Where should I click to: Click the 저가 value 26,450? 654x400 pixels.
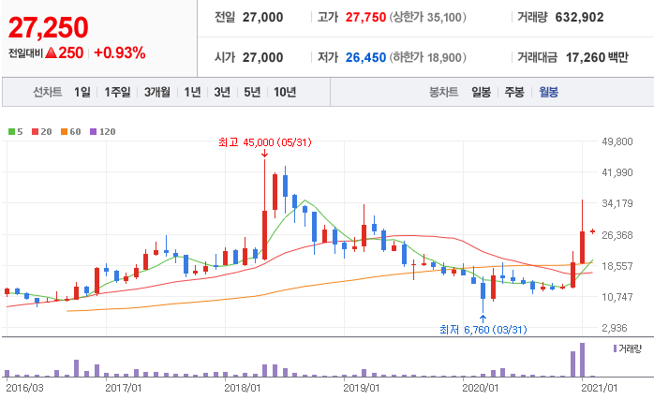click(365, 57)
